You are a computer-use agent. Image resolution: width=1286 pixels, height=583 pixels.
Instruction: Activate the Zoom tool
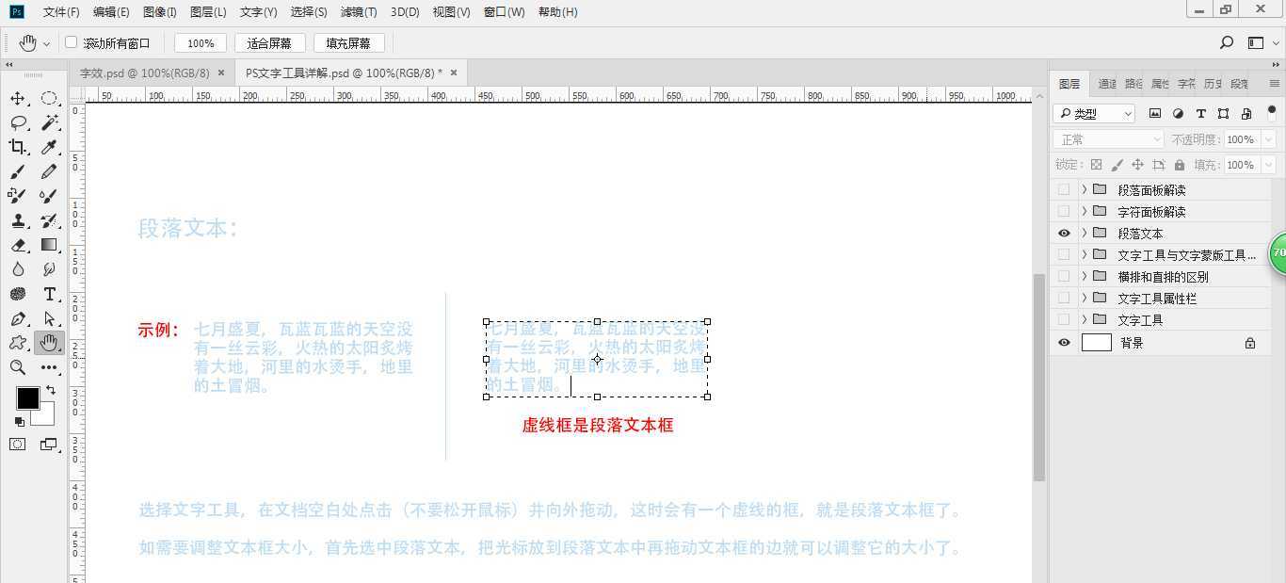19,366
